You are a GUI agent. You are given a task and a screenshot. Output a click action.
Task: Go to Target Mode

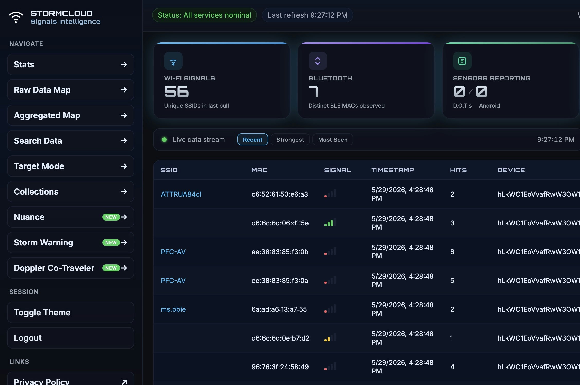point(71,166)
